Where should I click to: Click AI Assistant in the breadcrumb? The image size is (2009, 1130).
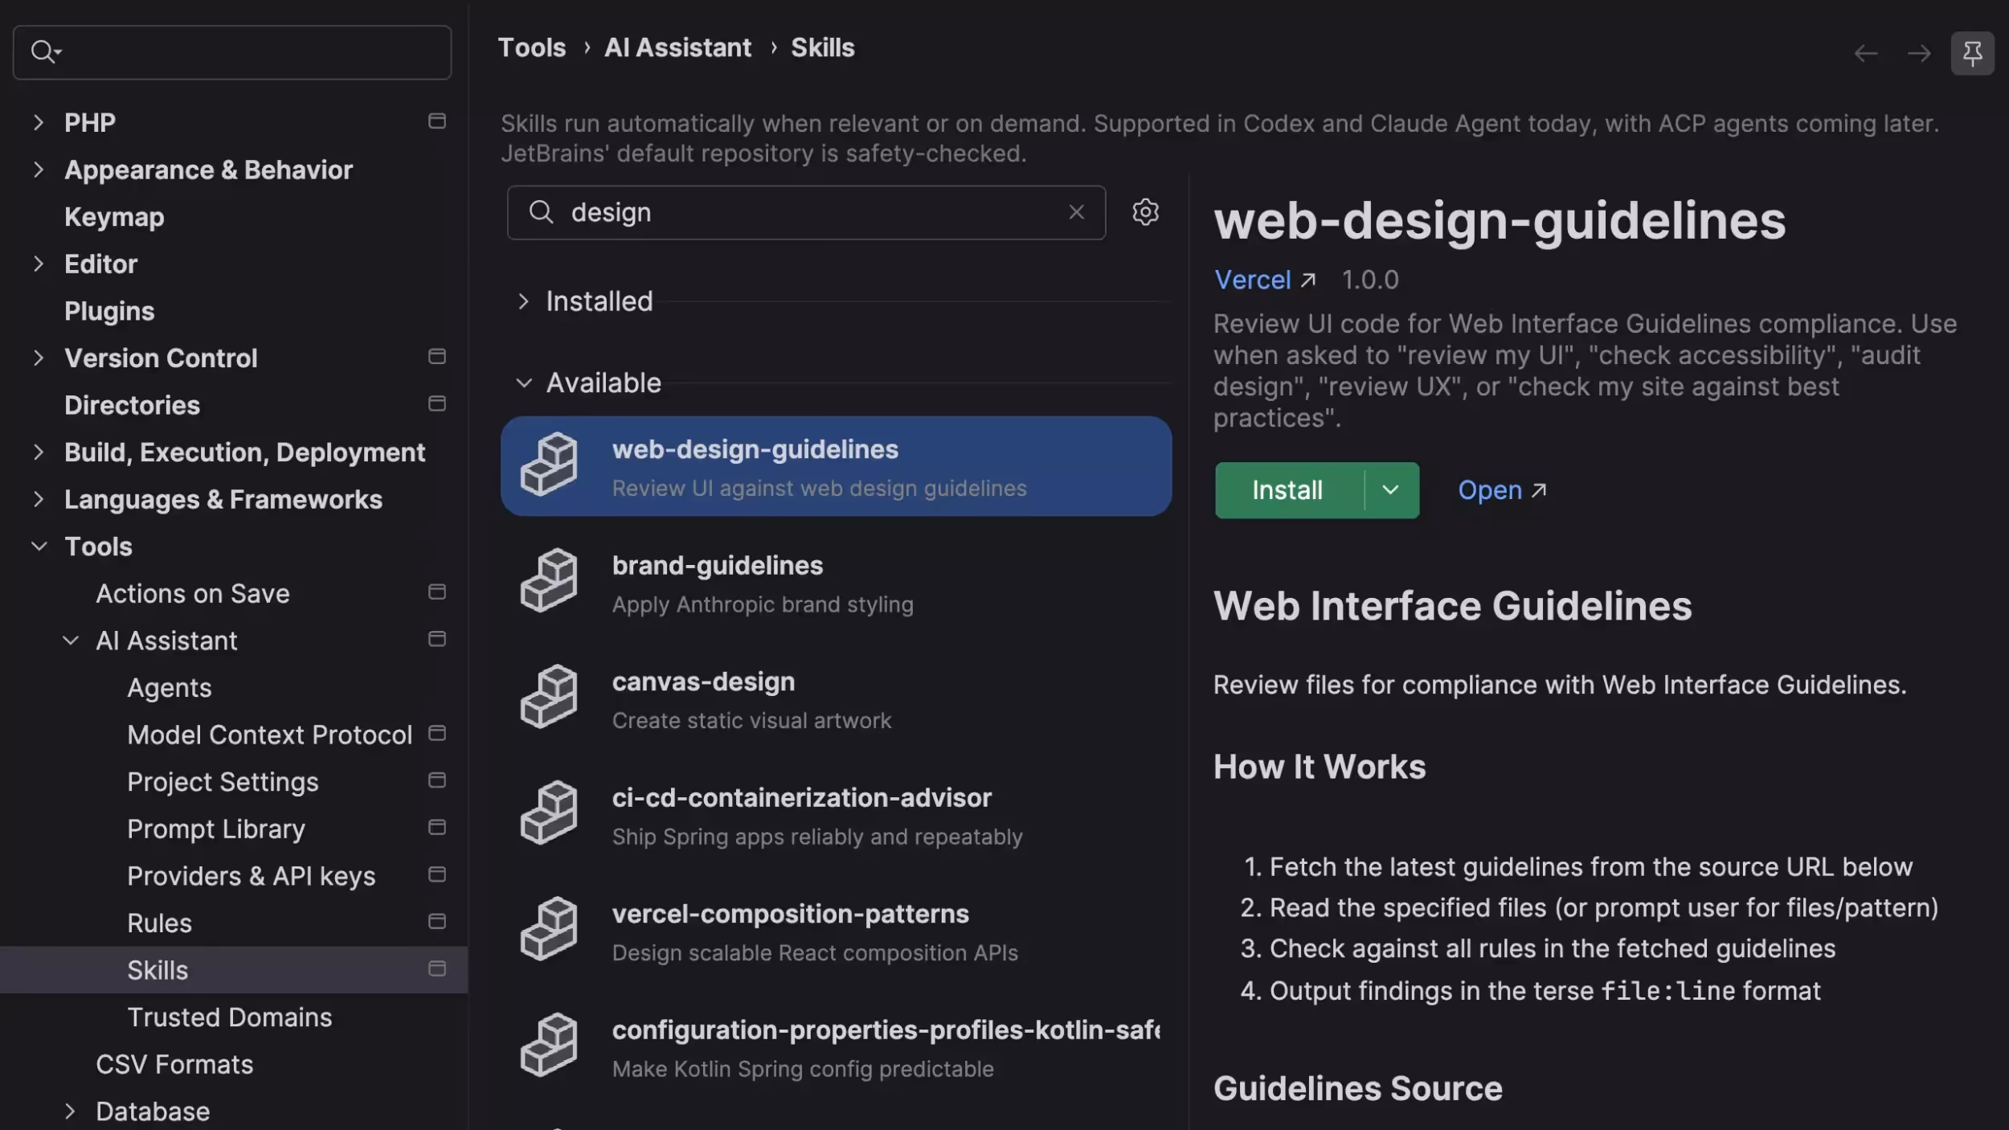click(677, 48)
